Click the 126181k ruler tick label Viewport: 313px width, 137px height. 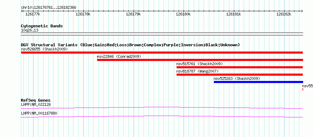tap(234, 14)
